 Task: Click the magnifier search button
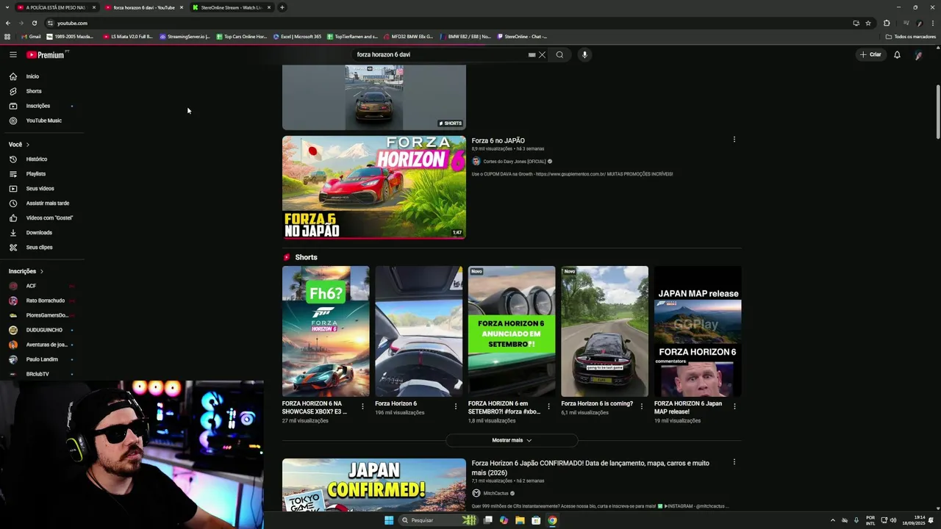point(559,54)
